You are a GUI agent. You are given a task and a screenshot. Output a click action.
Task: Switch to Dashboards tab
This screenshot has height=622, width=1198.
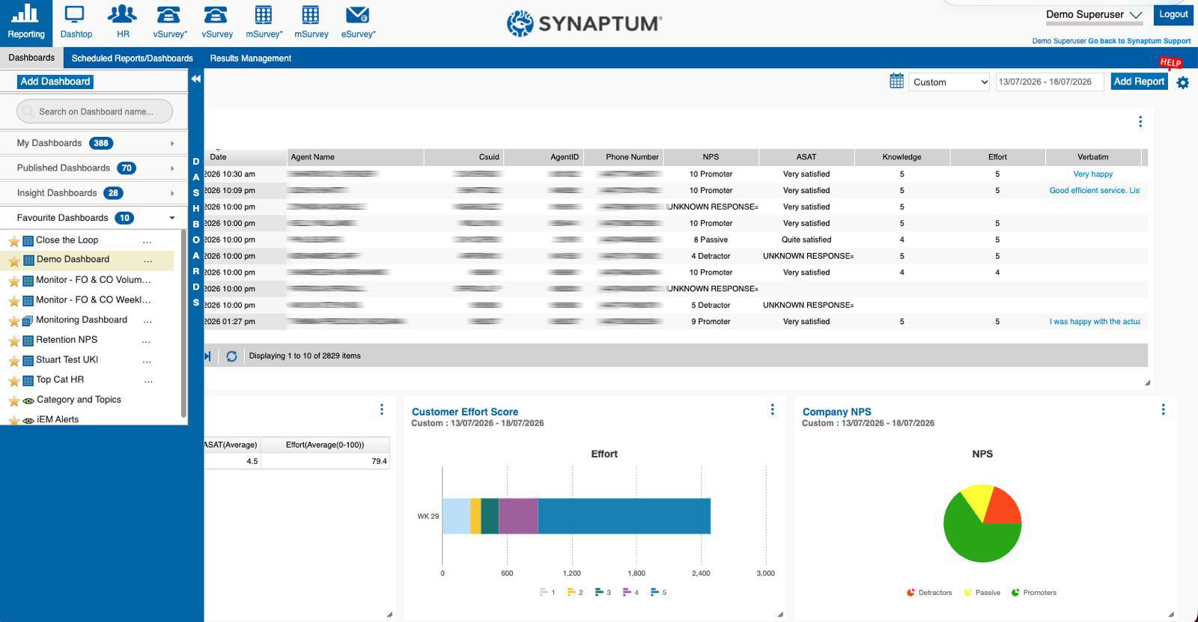[x=31, y=58]
